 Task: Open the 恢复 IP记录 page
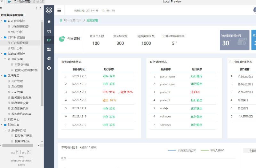(x=22, y=141)
